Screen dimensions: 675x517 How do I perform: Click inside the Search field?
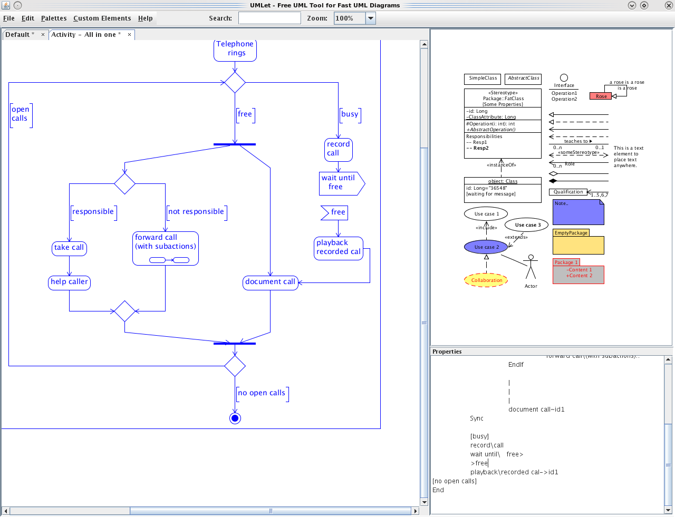pos(269,17)
